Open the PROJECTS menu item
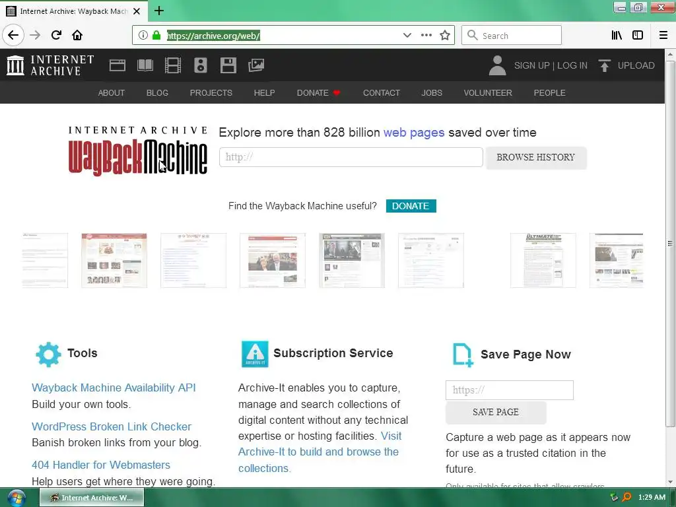 (211, 92)
